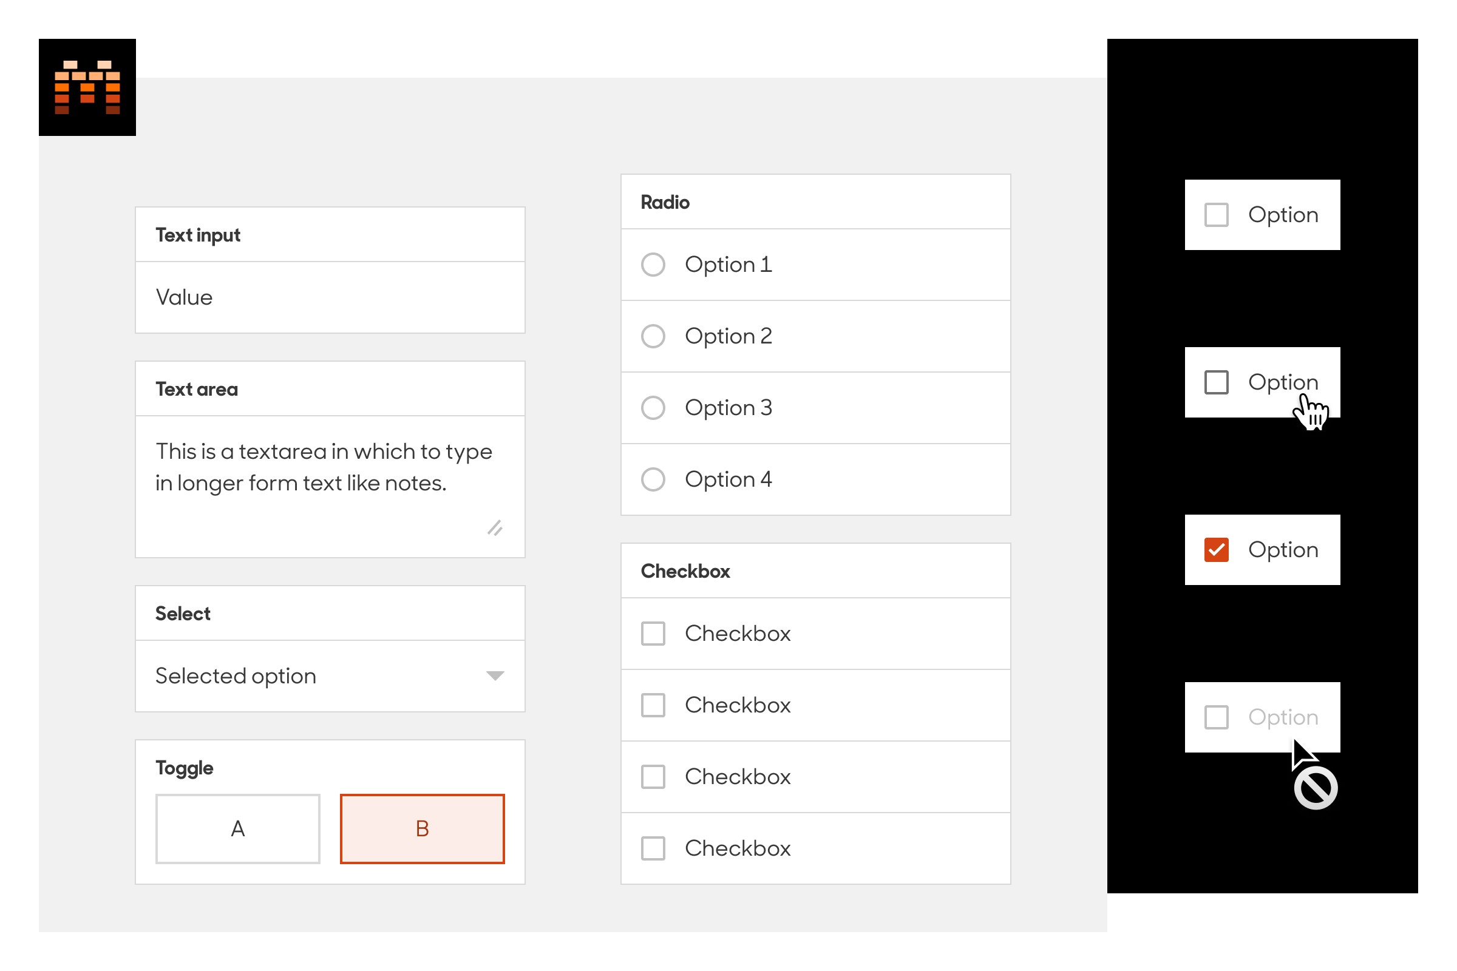The height and width of the screenshot is (971, 1457).
Task: Click the orange pixel M logo
Action: (87, 87)
